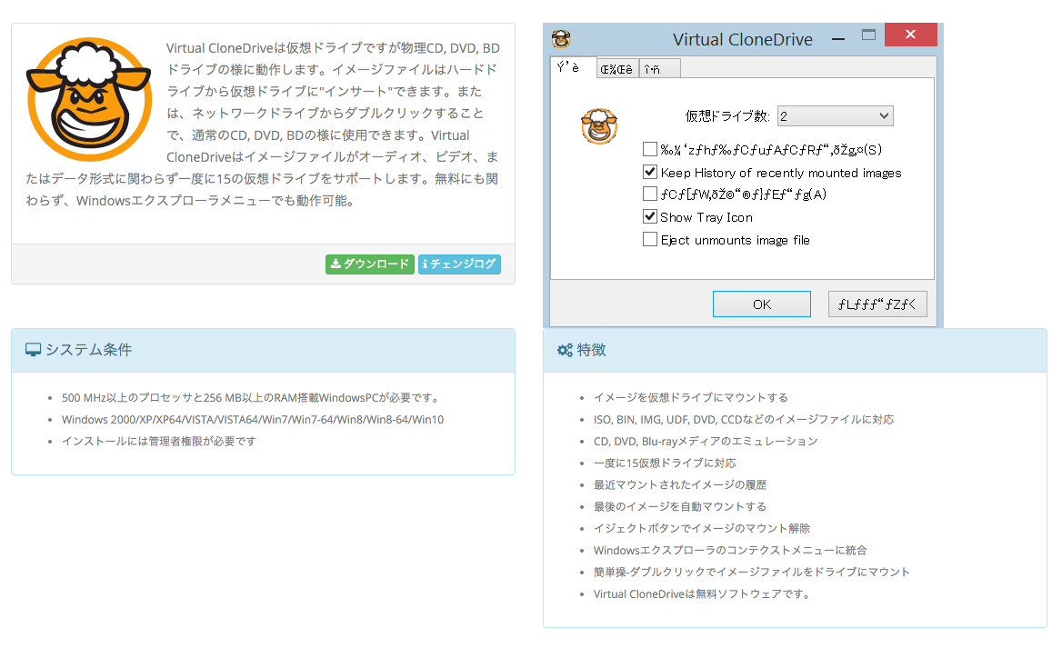Image resolution: width=1062 pixels, height=648 pixels.
Task: Enable Eject unmounts image file checkbox
Action: [x=650, y=240]
